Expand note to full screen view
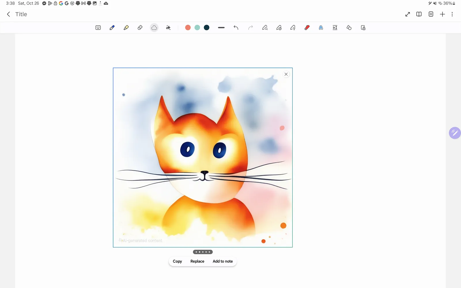The image size is (461, 288). tap(408, 14)
